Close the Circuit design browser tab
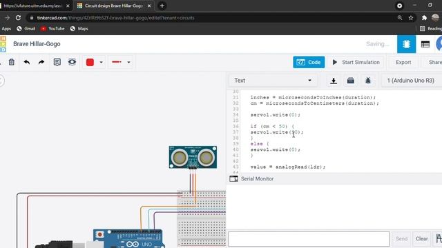Image resolution: width=442 pixels, height=248 pixels. (149, 6)
